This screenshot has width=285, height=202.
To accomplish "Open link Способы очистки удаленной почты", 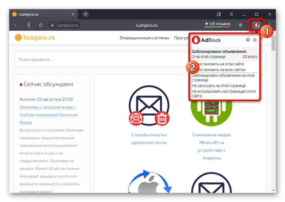I will [x=149, y=139].
